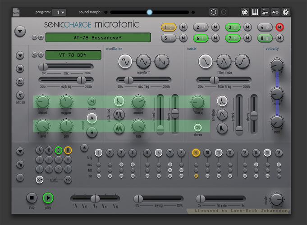This screenshot has height=225, width=307.
Task: Toggle chain start button
Action: point(40,180)
